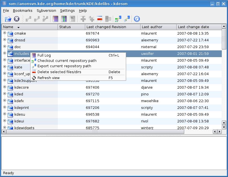Screen dimensions: 228x177
Task: Click the greyed-out question-mark Diff toolbar icon
Action: pyautogui.click(x=45, y=19)
